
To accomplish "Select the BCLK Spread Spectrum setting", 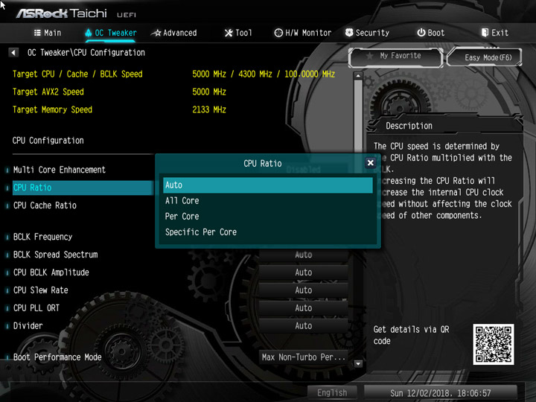I will [55, 255].
